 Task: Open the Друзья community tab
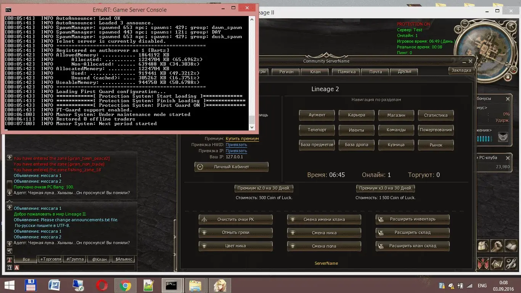point(404,72)
